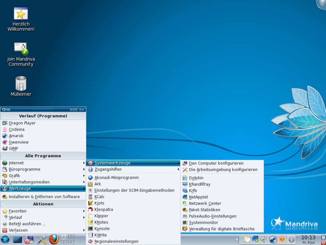Click the volume speaker tray icon
Screen dimensions: 326x245
coord(263,239)
